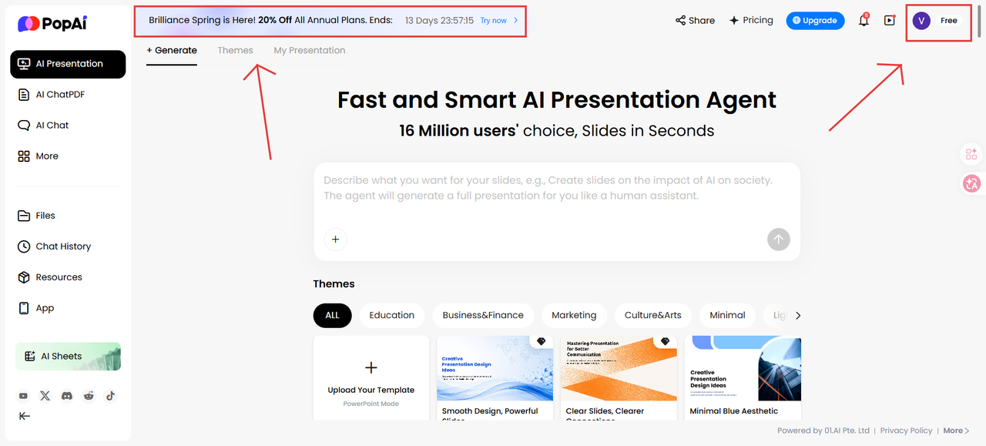Open the Discord social icon
Image resolution: width=986 pixels, height=446 pixels.
click(67, 396)
